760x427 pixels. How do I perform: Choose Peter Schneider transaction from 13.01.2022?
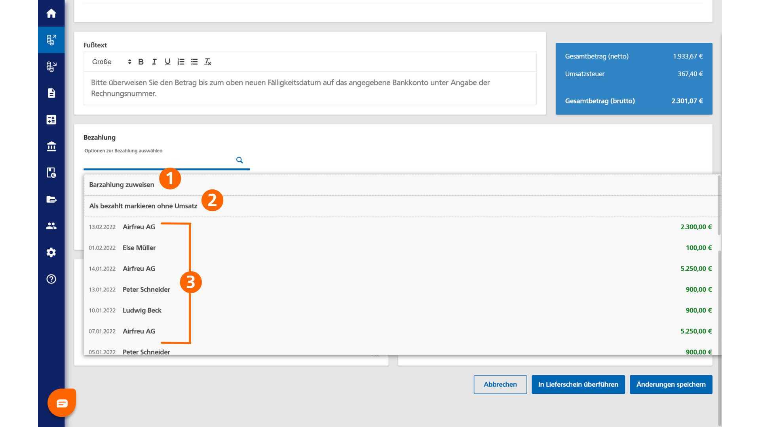pos(401,290)
